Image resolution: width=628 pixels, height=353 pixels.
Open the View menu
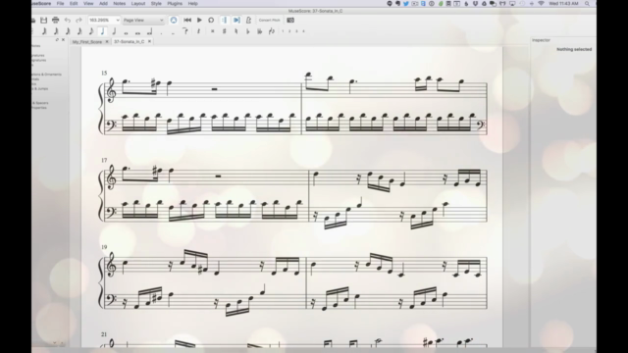pos(88,3)
